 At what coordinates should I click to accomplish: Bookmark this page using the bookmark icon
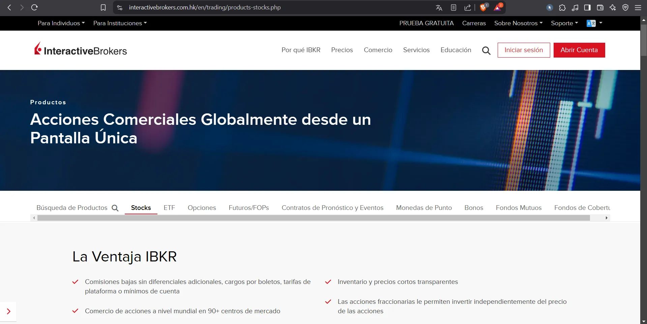click(x=103, y=7)
